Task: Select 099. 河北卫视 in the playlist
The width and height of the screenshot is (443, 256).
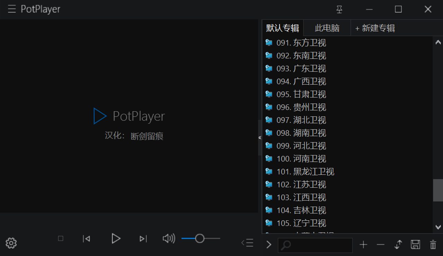Action: point(347,145)
